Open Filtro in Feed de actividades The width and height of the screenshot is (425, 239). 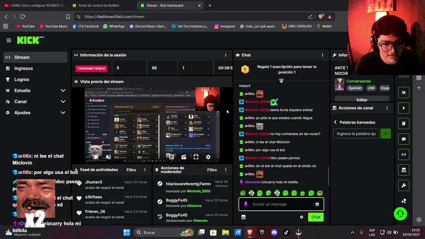(131, 170)
